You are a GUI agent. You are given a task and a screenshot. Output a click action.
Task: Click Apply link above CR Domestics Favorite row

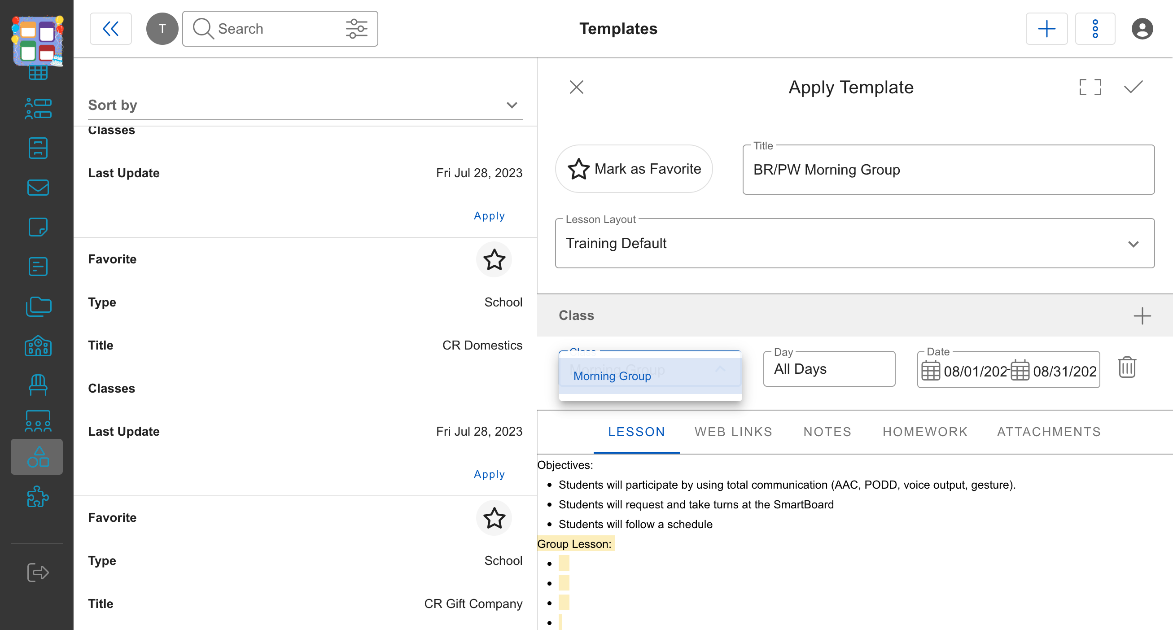pos(490,216)
